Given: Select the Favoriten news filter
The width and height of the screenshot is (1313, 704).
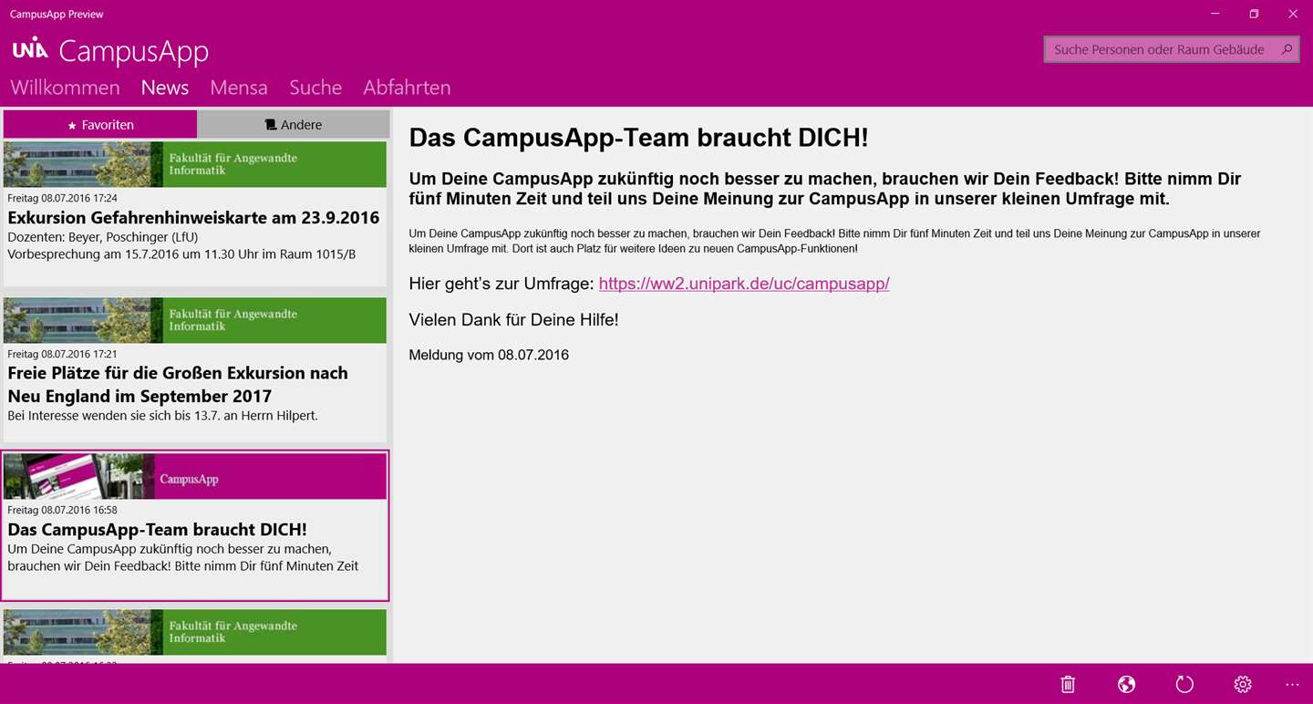Looking at the screenshot, I should 100,124.
